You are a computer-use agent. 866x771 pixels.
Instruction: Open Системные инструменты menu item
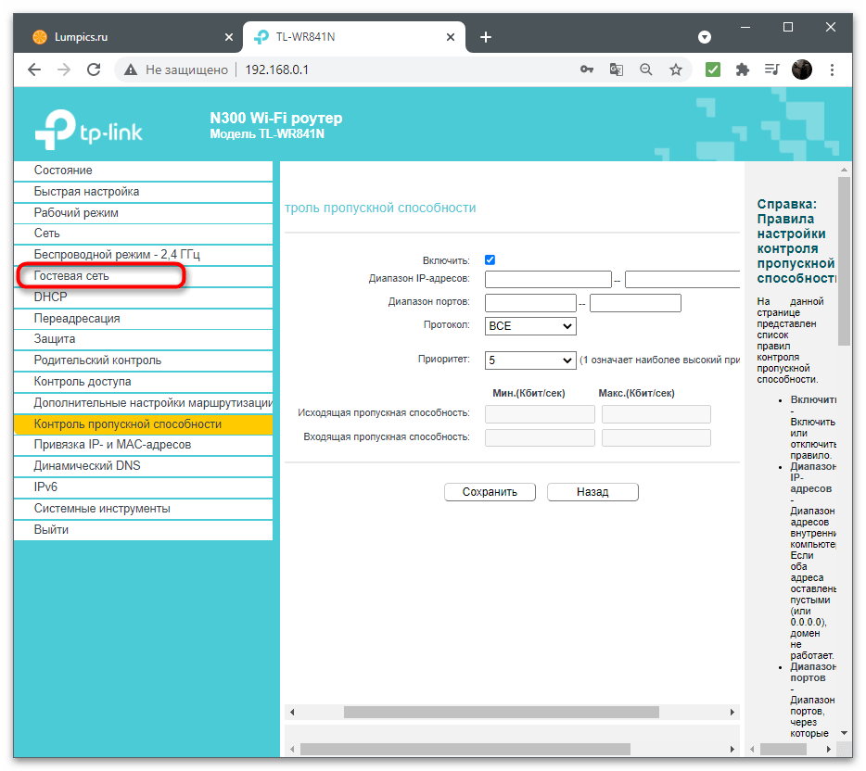point(143,509)
